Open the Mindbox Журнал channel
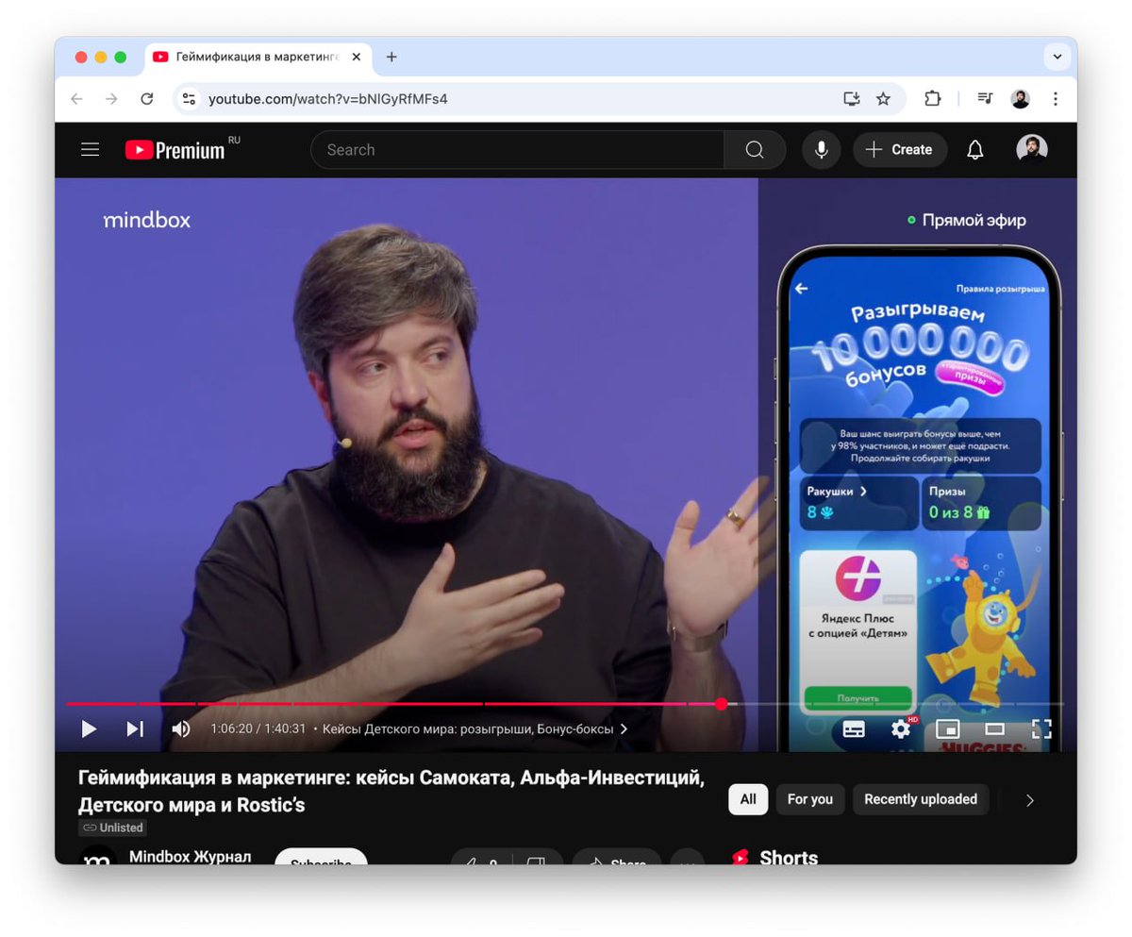 190,856
